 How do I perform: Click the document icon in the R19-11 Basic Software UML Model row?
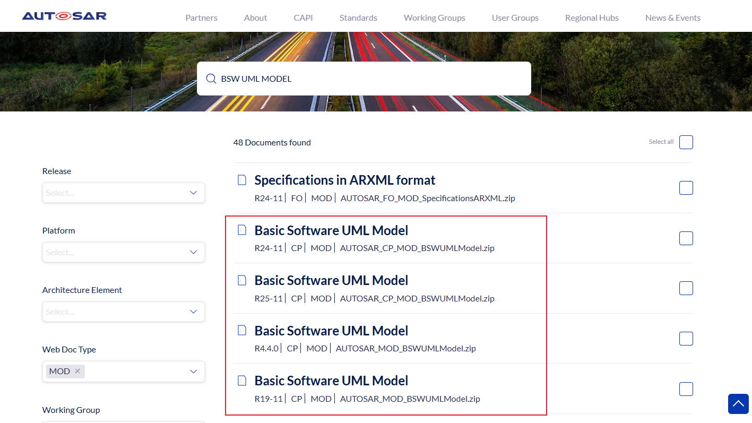tap(242, 381)
